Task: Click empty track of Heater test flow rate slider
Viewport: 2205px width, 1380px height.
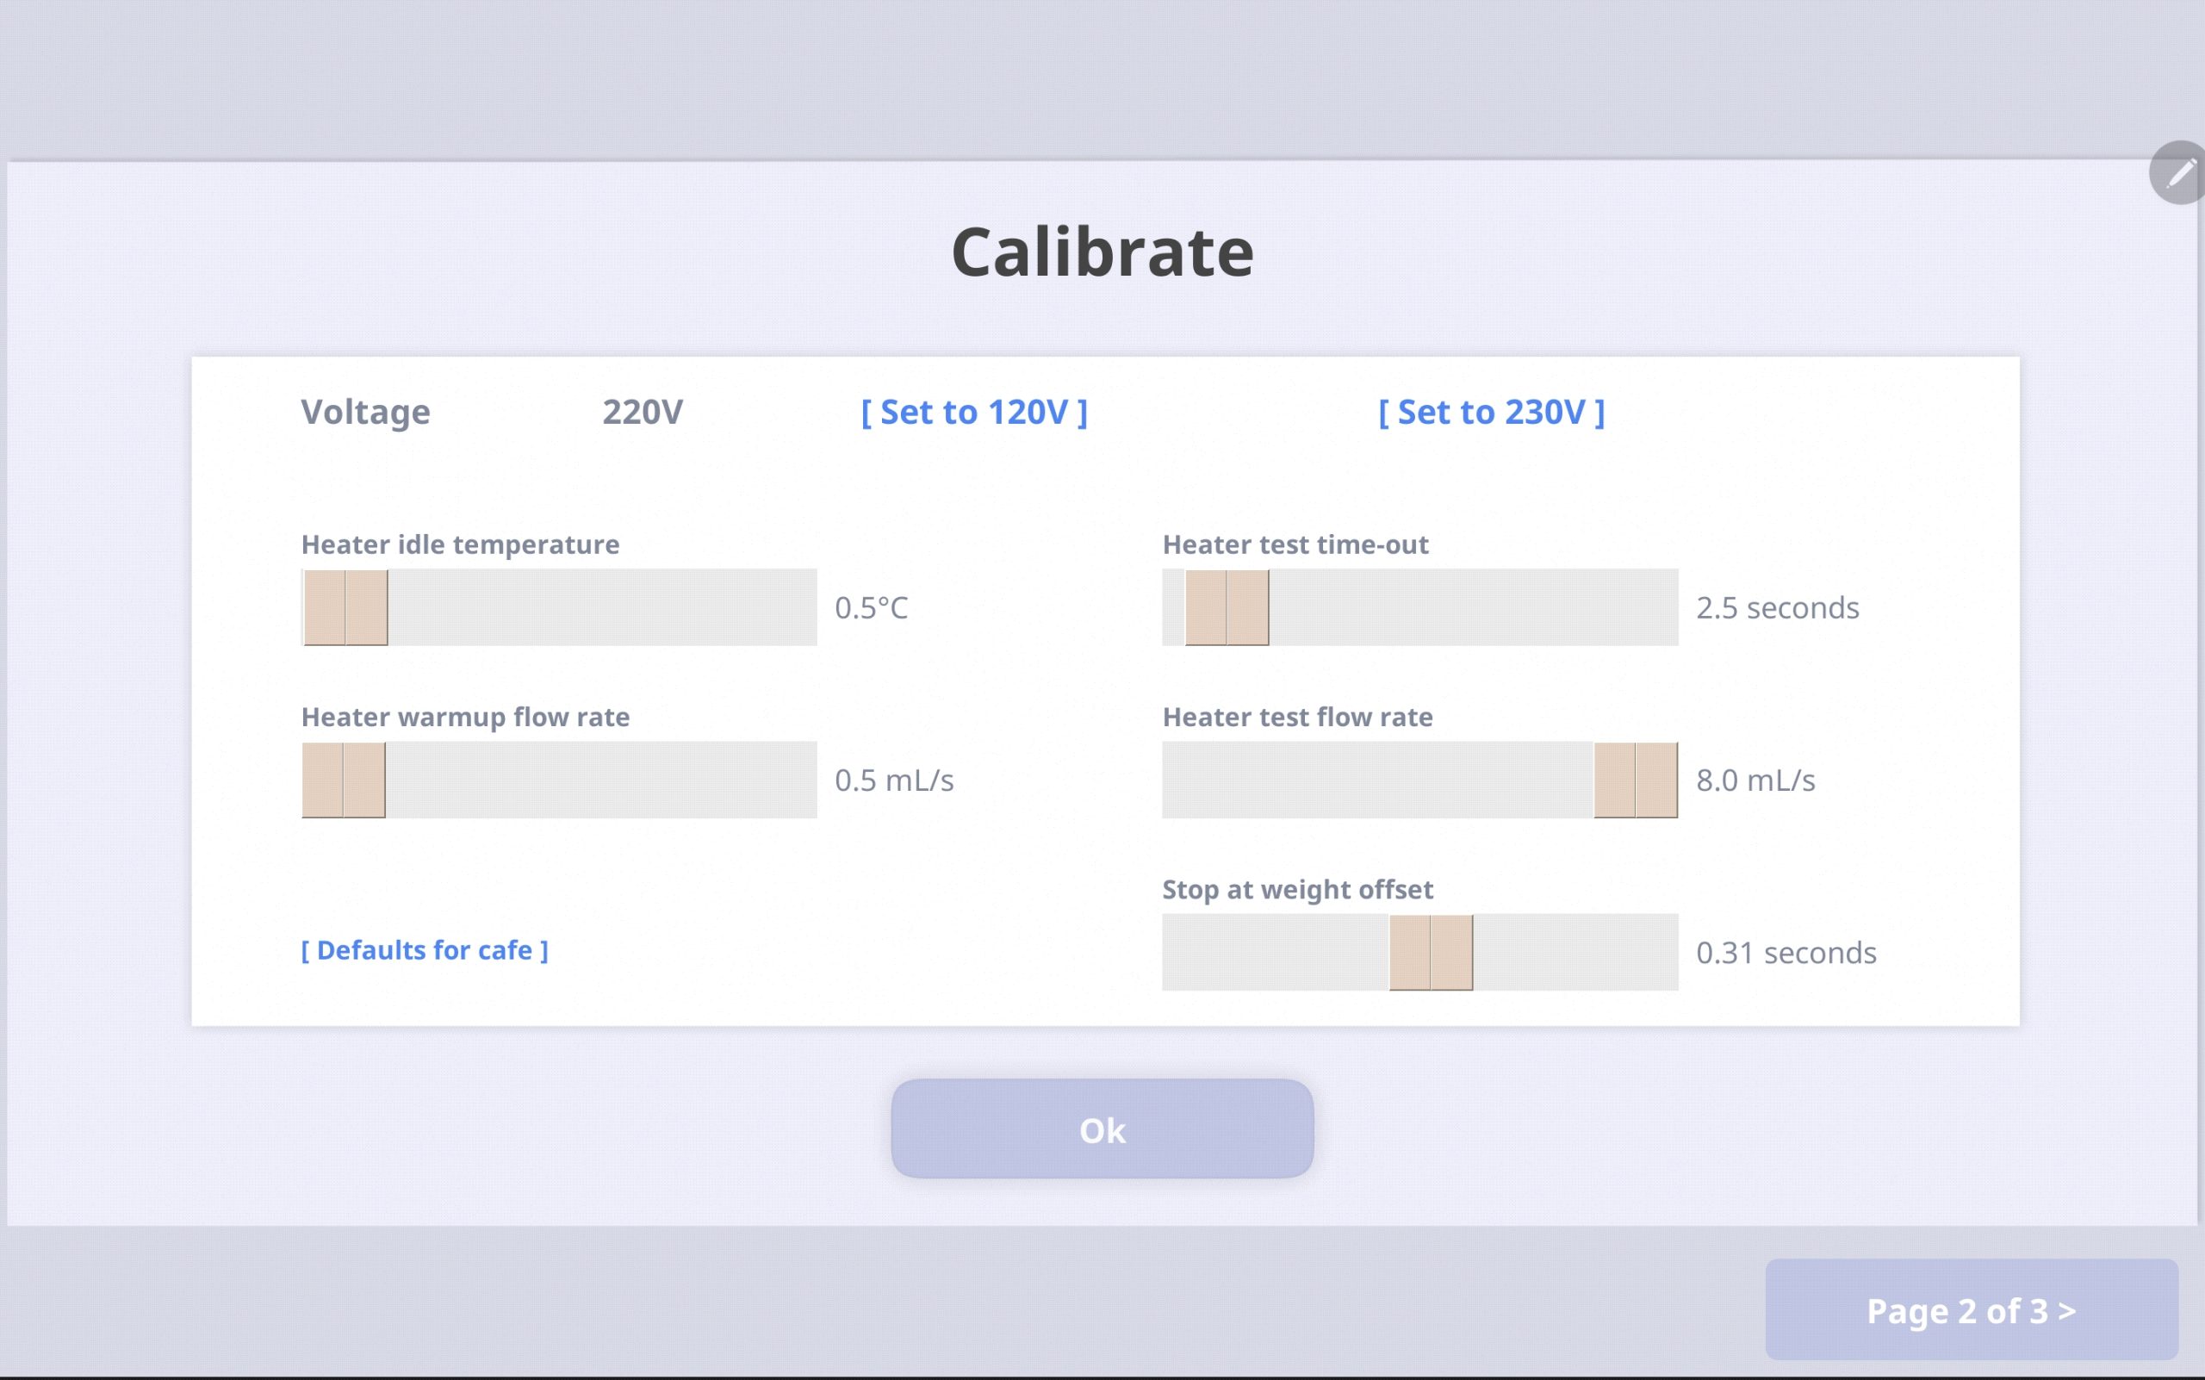Action: click(x=1378, y=780)
